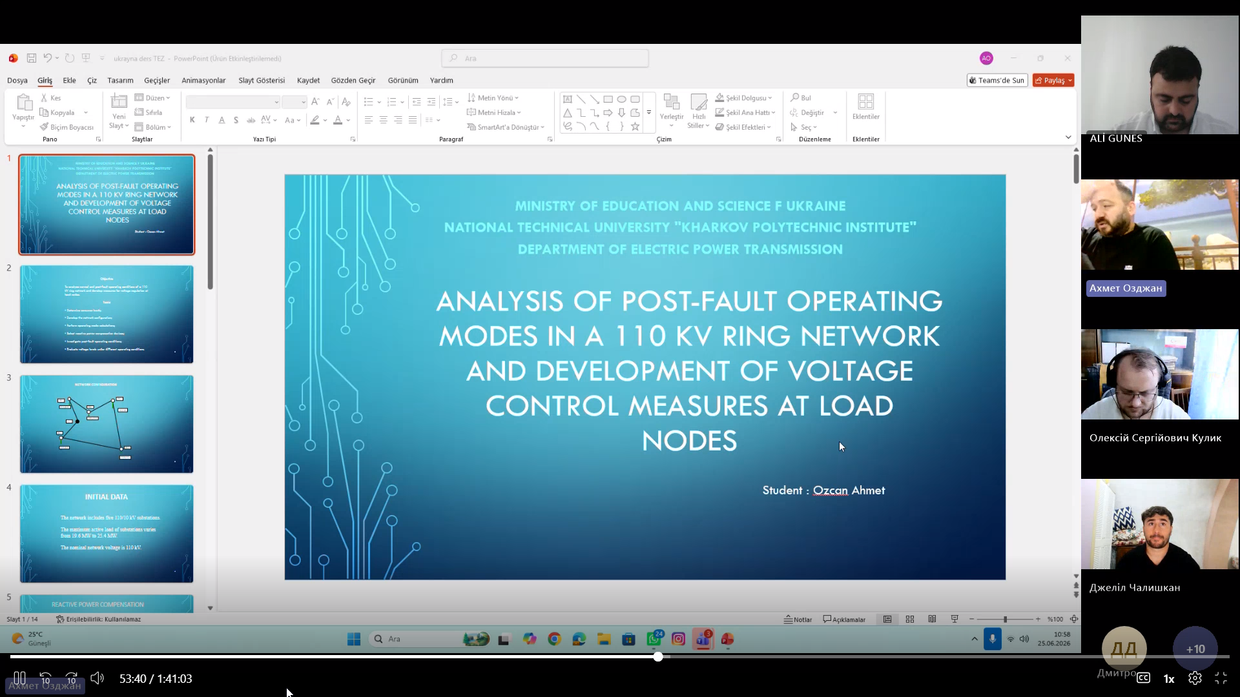Select the Triangle shape in gallery
1240x697 pixels.
tap(567, 113)
